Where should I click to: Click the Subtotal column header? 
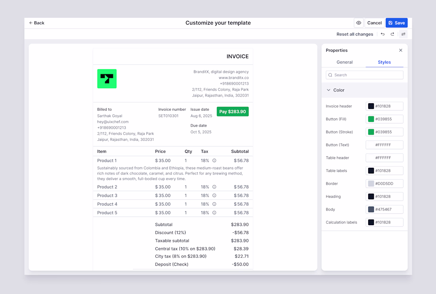tap(240, 151)
